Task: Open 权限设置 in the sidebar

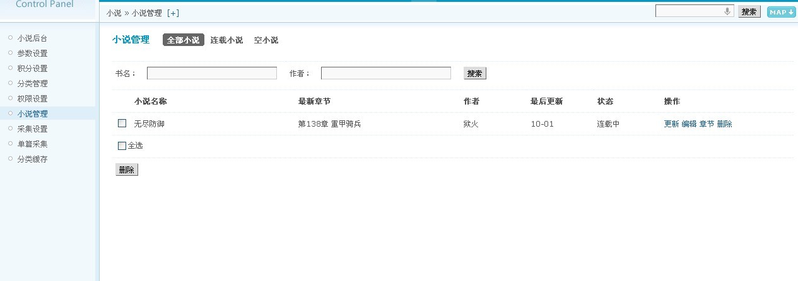Action: point(32,99)
